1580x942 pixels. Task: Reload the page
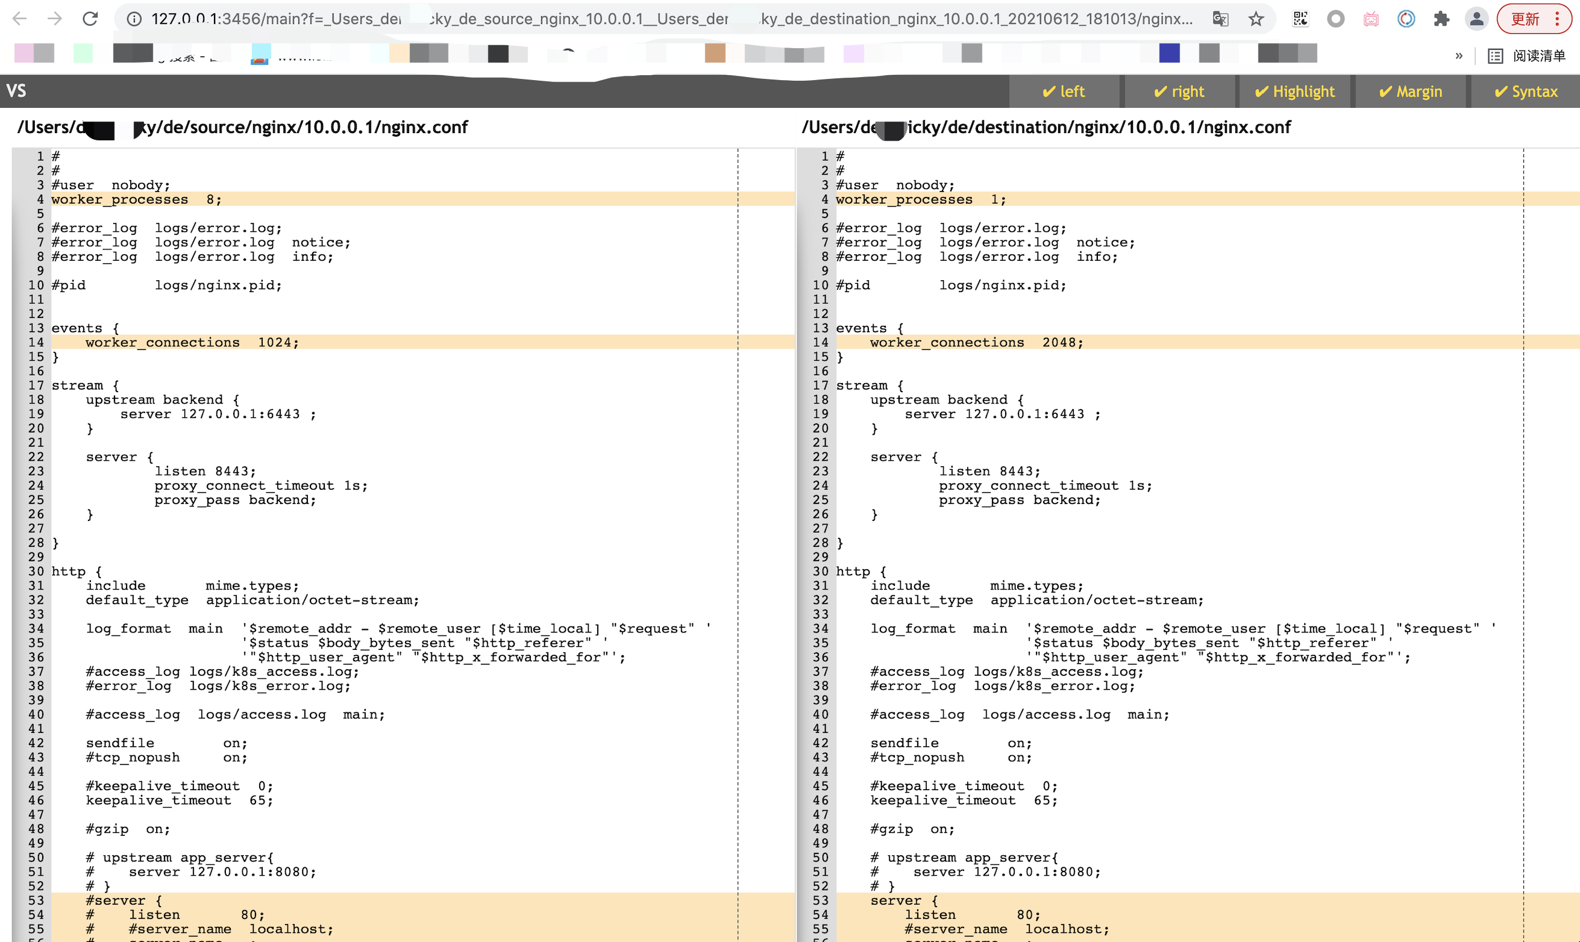click(90, 19)
